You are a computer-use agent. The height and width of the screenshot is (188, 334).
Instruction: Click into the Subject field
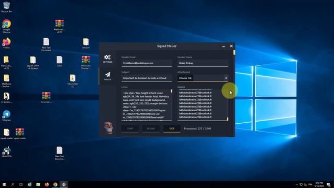click(x=147, y=78)
